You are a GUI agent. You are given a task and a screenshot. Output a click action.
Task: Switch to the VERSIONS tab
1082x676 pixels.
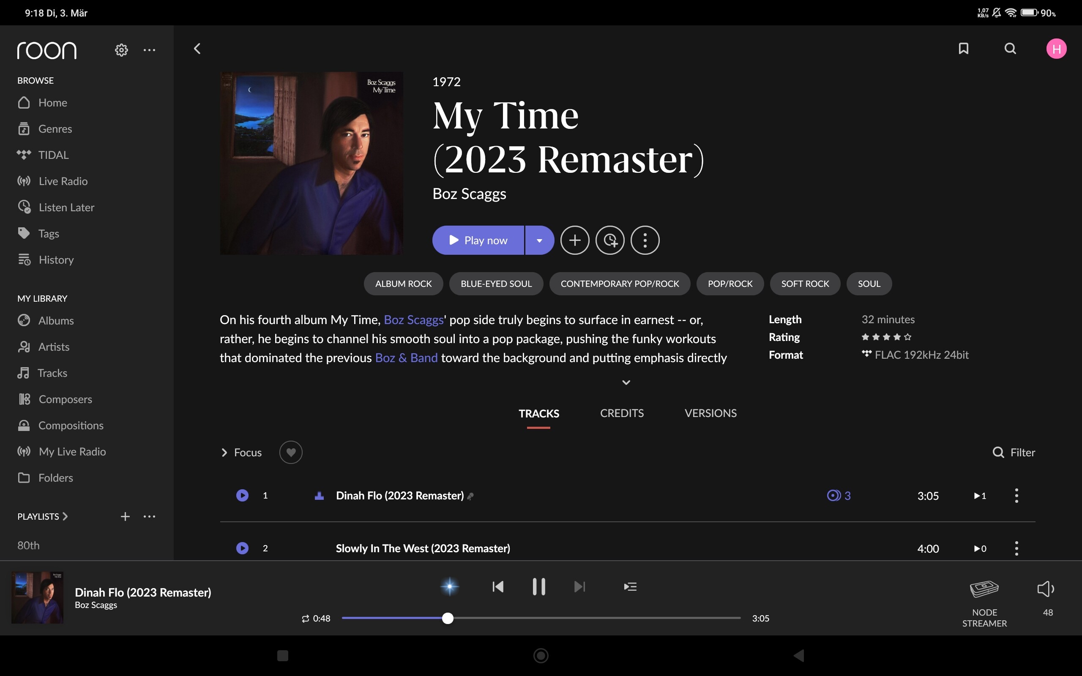coord(710,413)
